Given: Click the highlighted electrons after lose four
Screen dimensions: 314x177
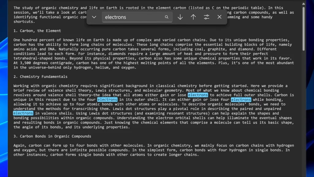Looking at the screenshot, I should coord(241,100).
